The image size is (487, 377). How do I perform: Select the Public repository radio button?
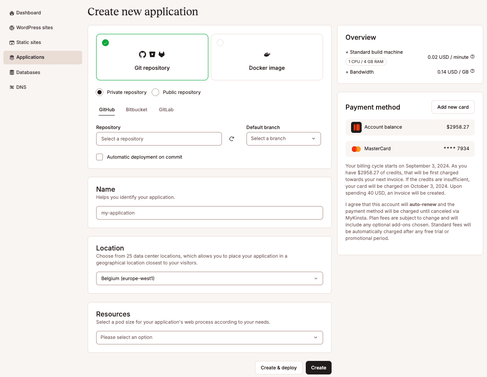point(155,92)
